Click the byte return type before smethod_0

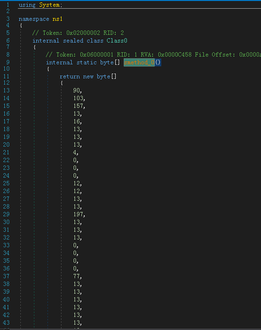[x=107, y=62]
